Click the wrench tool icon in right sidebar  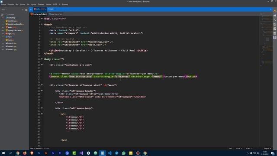pyautogui.click(x=275, y=20)
